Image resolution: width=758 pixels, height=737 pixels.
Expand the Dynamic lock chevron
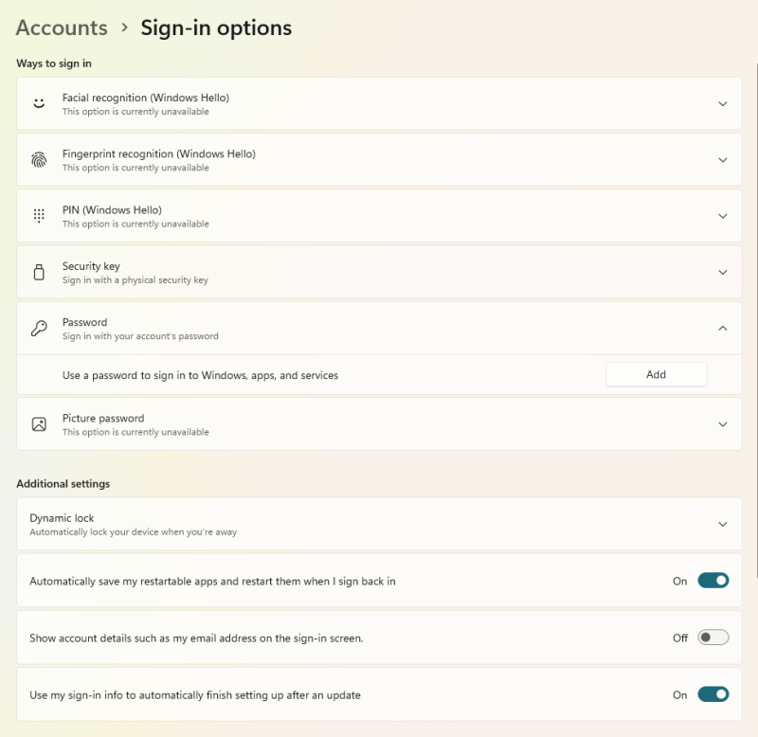pyautogui.click(x=722, y=524)
